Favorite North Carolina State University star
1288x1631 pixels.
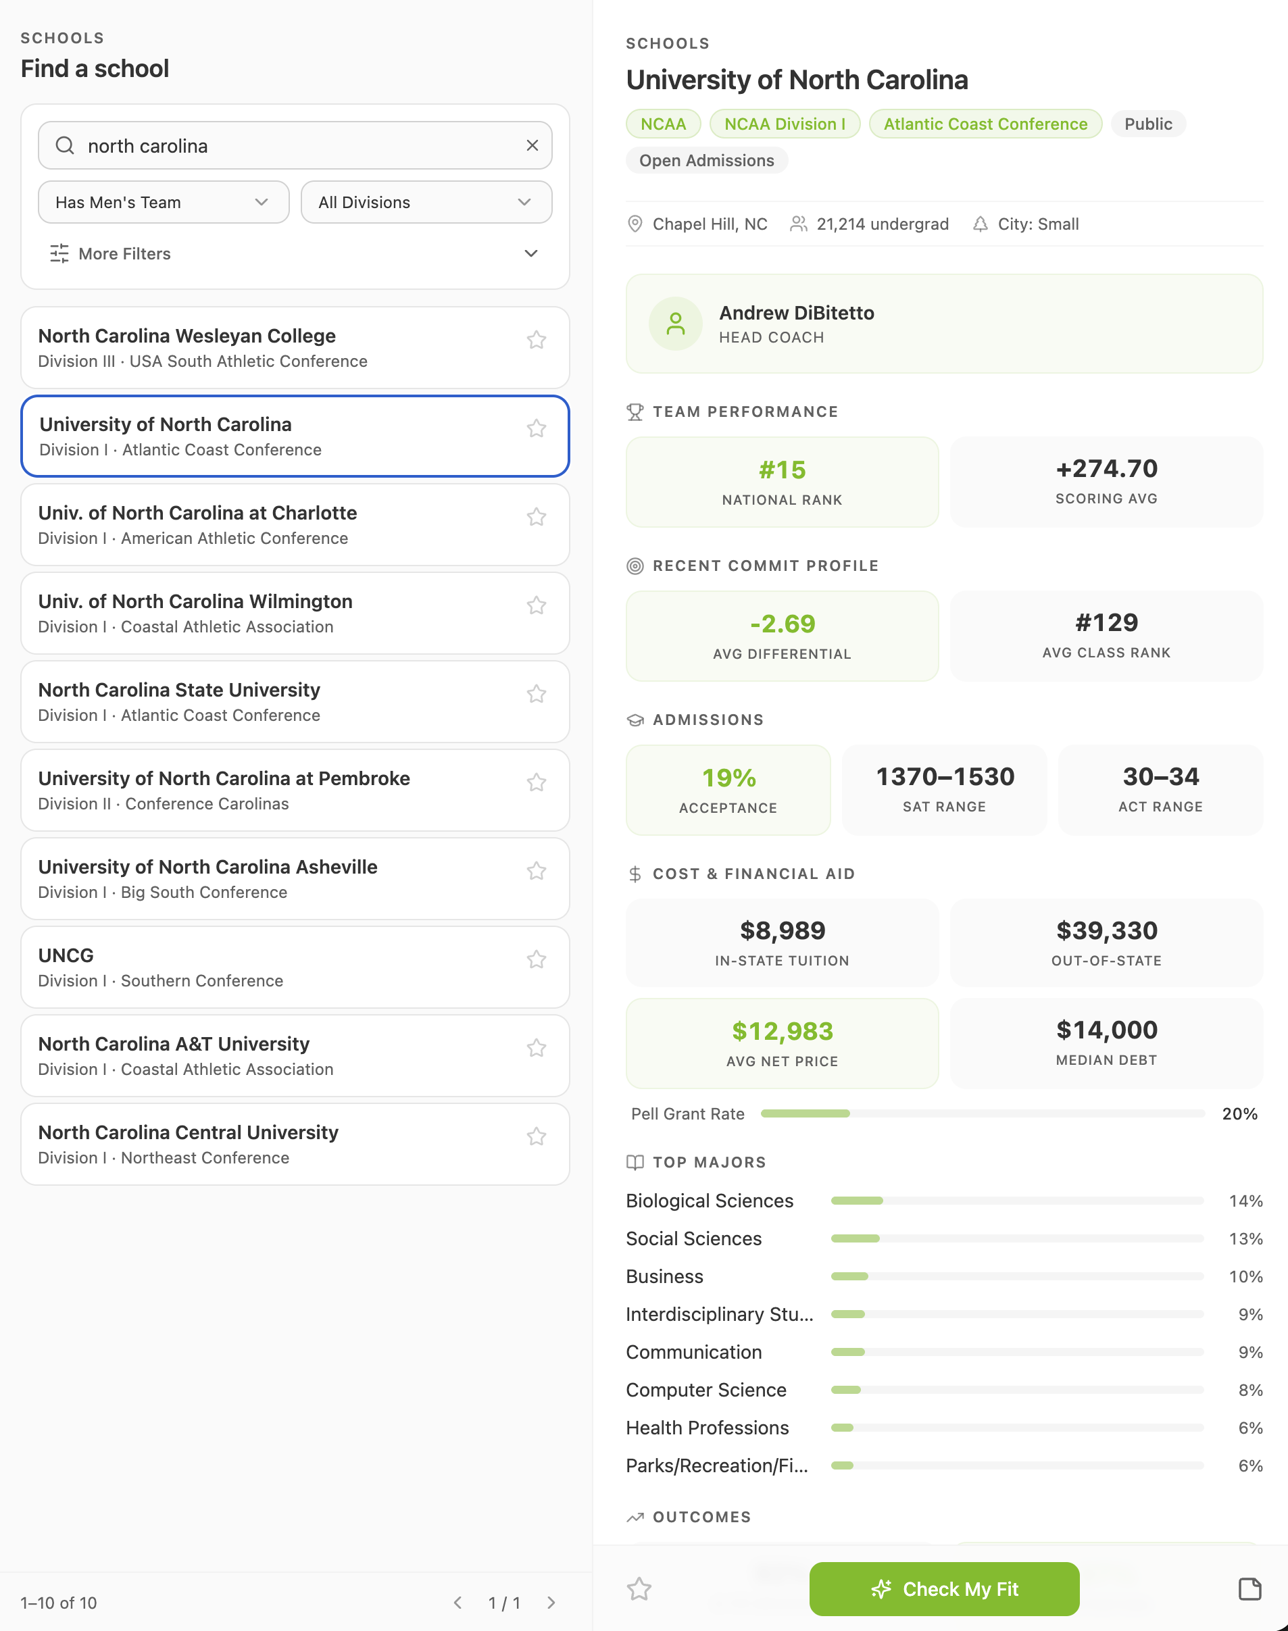(536, 694)
